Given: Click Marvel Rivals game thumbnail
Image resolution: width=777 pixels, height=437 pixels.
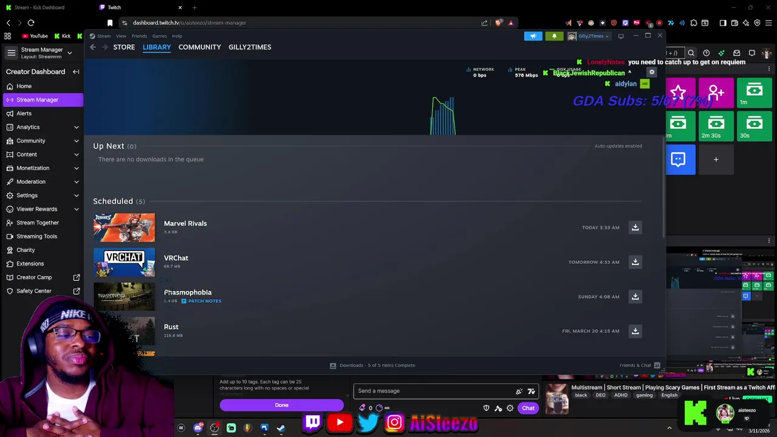Looking at the screenshot, I should (x=124, y=228).
